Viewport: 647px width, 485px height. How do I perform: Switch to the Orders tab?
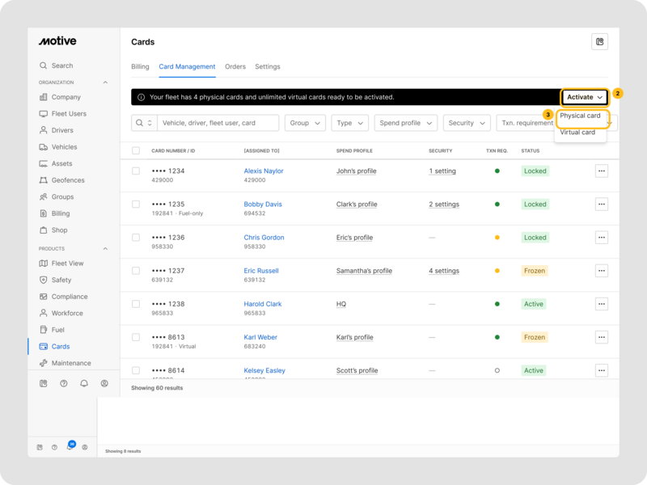235,66
